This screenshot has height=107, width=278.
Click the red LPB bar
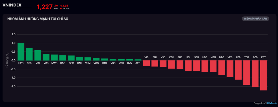(x=238, y=70)
